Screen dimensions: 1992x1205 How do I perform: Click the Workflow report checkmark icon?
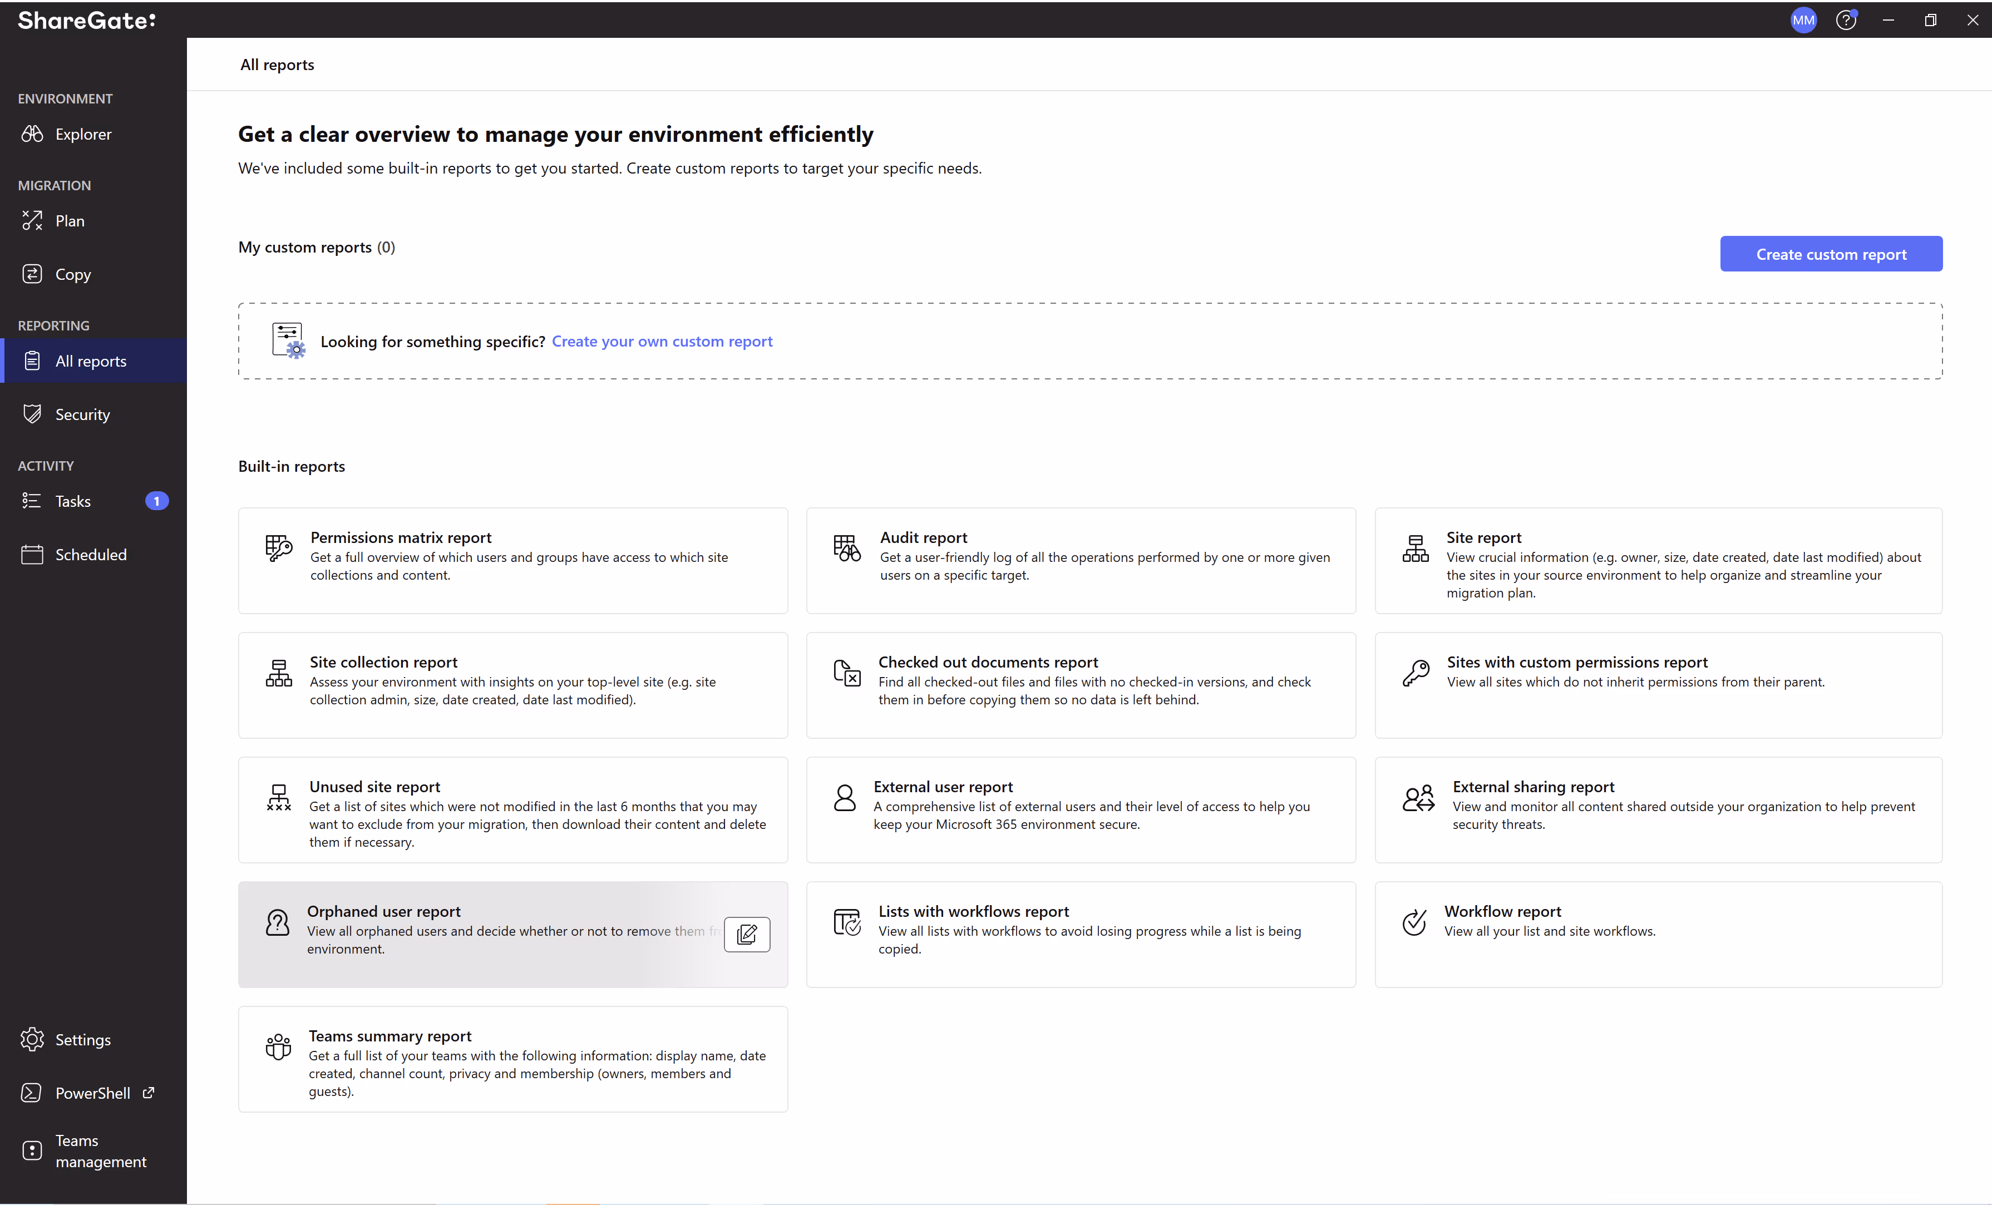click(x=1414, y=922)
